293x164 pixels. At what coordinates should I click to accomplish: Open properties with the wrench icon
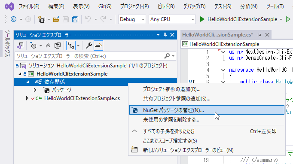tap(89, 46)
